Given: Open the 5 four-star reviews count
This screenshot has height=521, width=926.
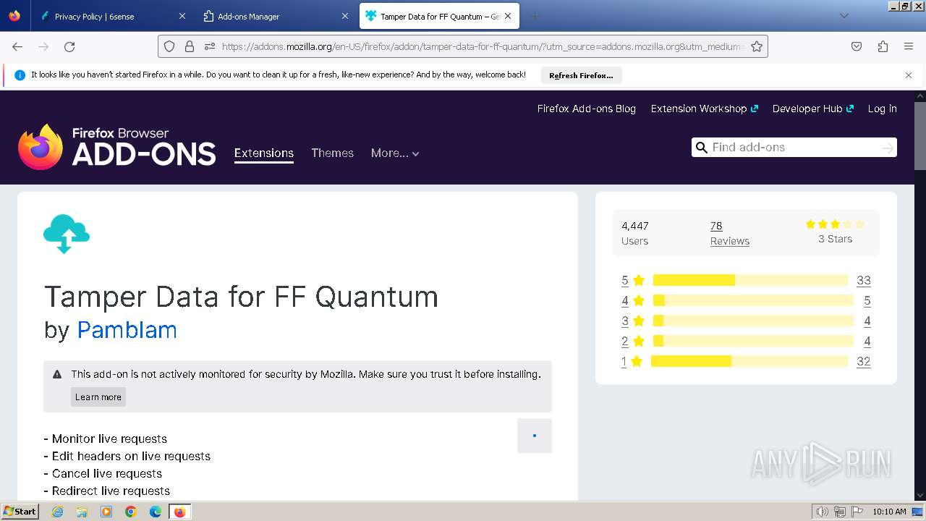Looking at the screenshot, I should pos(867,300).
